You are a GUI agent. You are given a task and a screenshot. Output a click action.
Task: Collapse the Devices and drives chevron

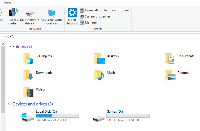(x=10, y=104)
